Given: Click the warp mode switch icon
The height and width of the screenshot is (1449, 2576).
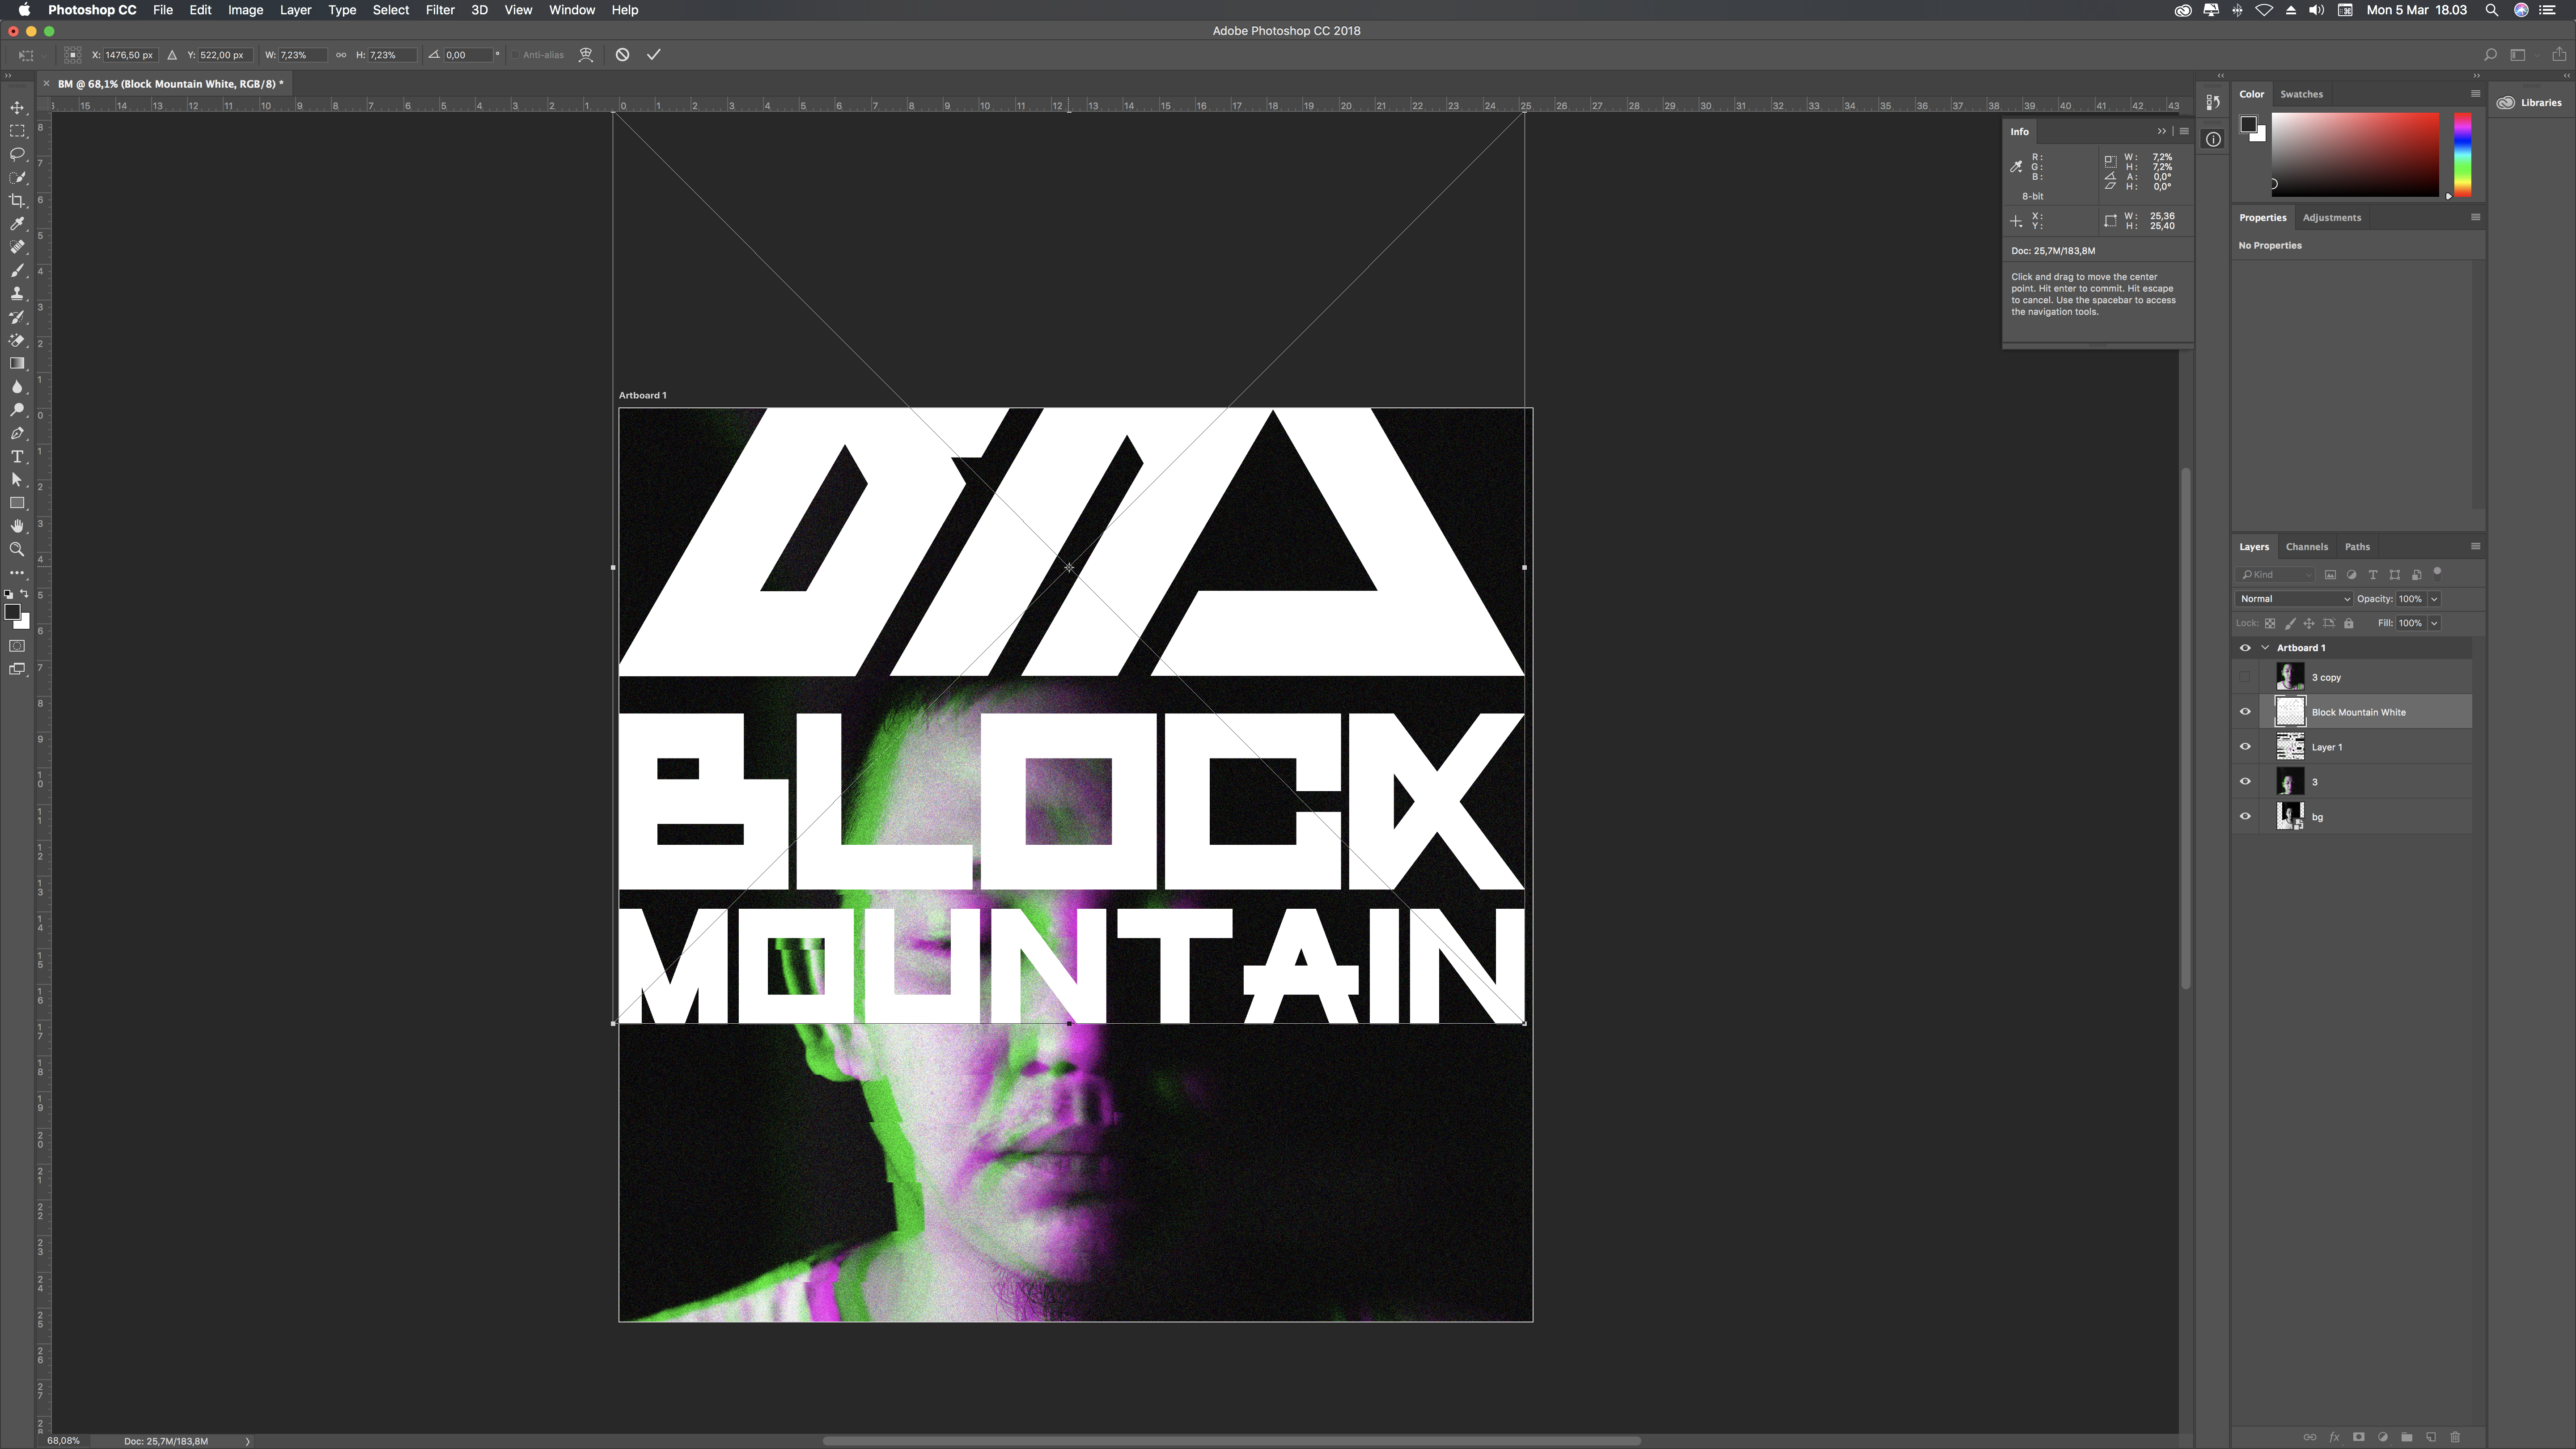Looking at the screenshot, I should (x=586, y=55).
